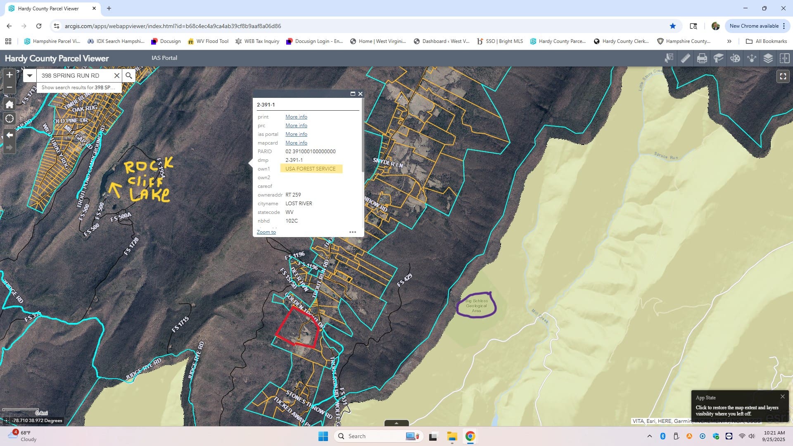Open the IAS Portal header link
Image resolution: width=793 pixels, height=446 pixels.
[164, 58]
